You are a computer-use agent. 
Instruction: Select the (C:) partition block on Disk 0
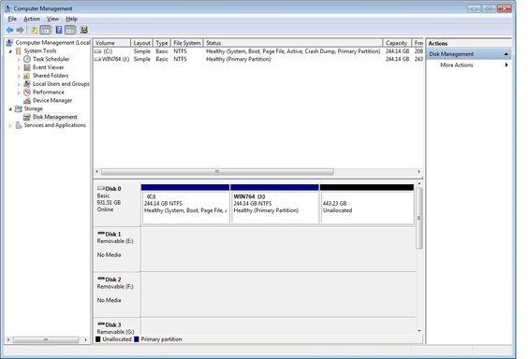(x=185, y=204)
